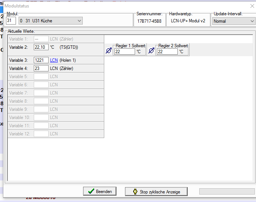Click the progress bar beside Stop button
The height and width of the screenshot is (202, 256).
[x=226, y=192]
